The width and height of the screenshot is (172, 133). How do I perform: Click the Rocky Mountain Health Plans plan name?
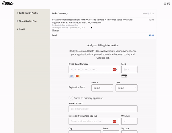click(x=92, y=21)
